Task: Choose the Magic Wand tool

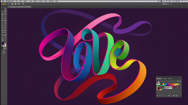Action: [x=2, y=12]
